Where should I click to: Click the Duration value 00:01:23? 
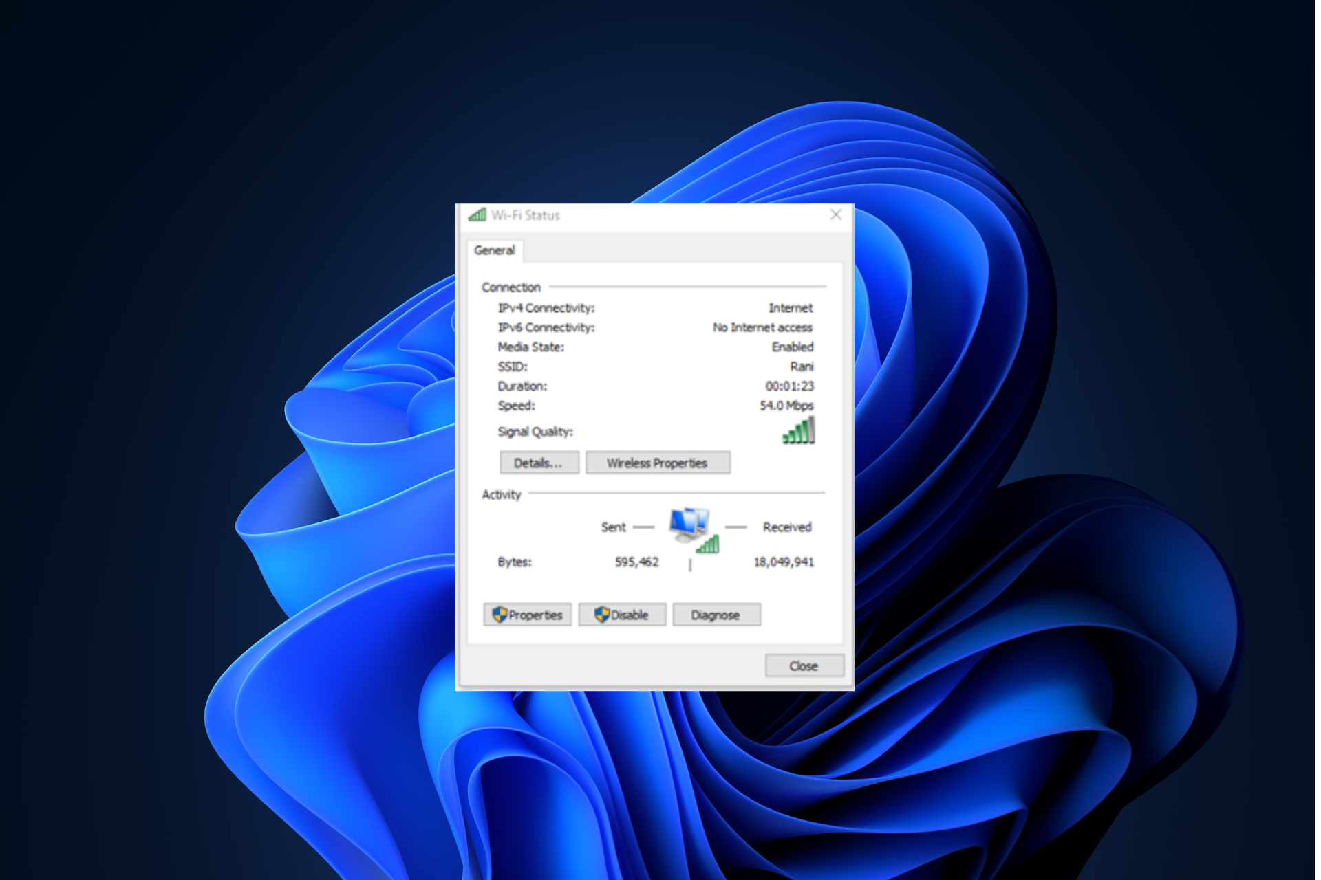[789, 386]
